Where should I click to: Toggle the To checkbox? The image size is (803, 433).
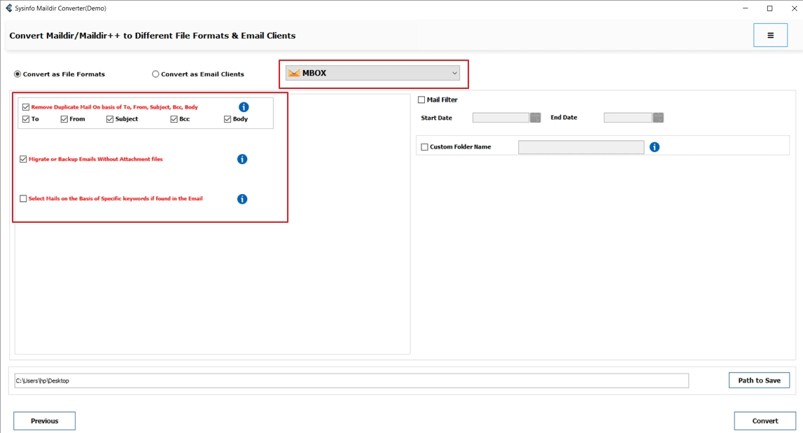[x=26, y=119]
